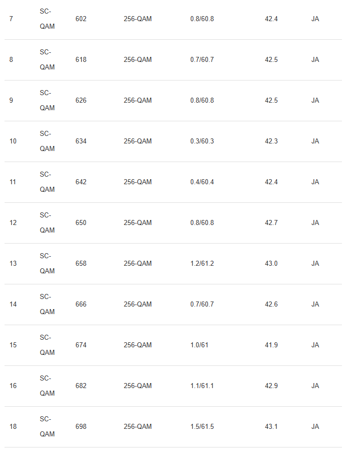
Task: Click the 1.2/61.2 power level cell
Action: click(202, 264)
